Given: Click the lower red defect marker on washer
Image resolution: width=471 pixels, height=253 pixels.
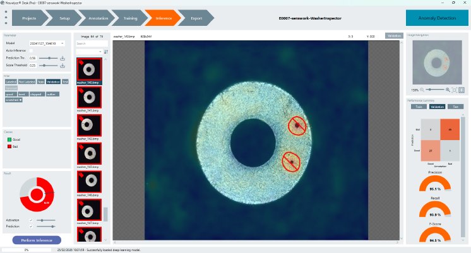Looking at the screenshot, I should coord(291,162).
